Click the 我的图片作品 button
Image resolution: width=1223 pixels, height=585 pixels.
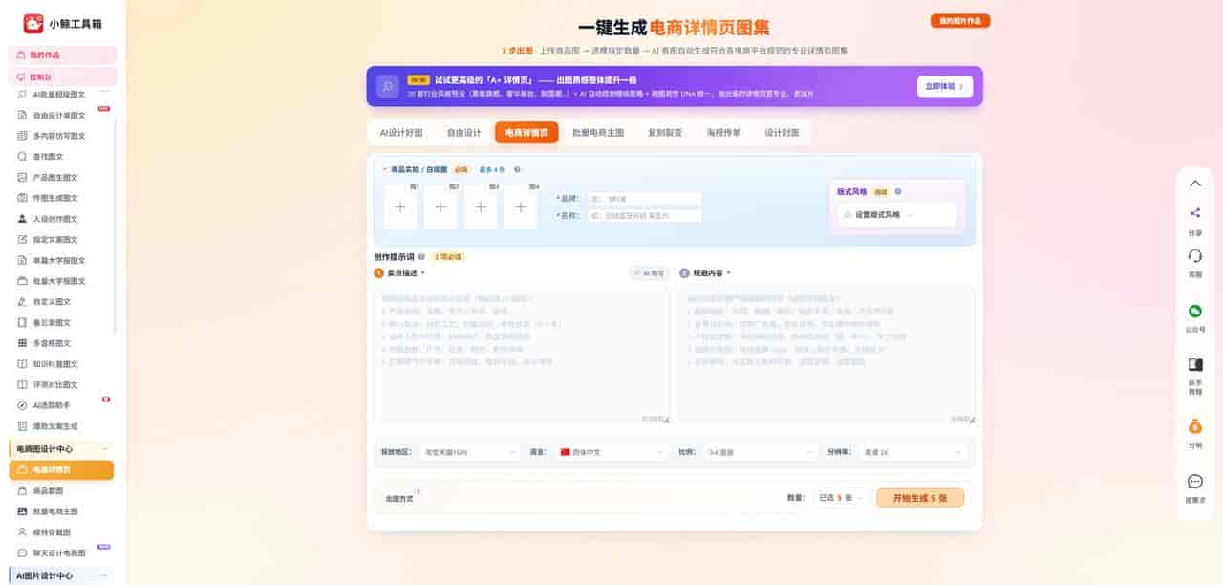coord(960,20)
